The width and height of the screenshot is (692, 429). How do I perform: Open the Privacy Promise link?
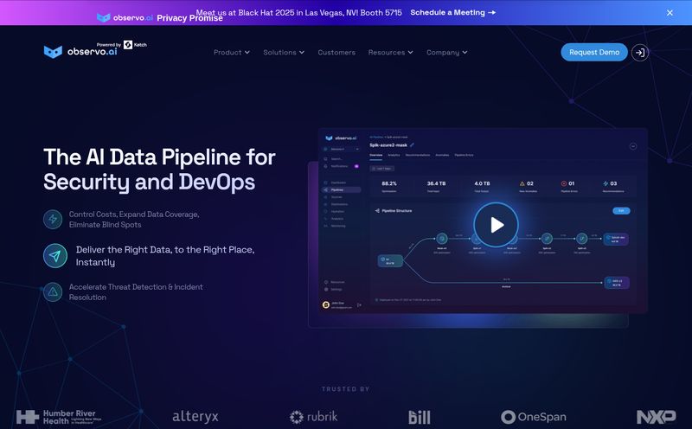point(189,18)
